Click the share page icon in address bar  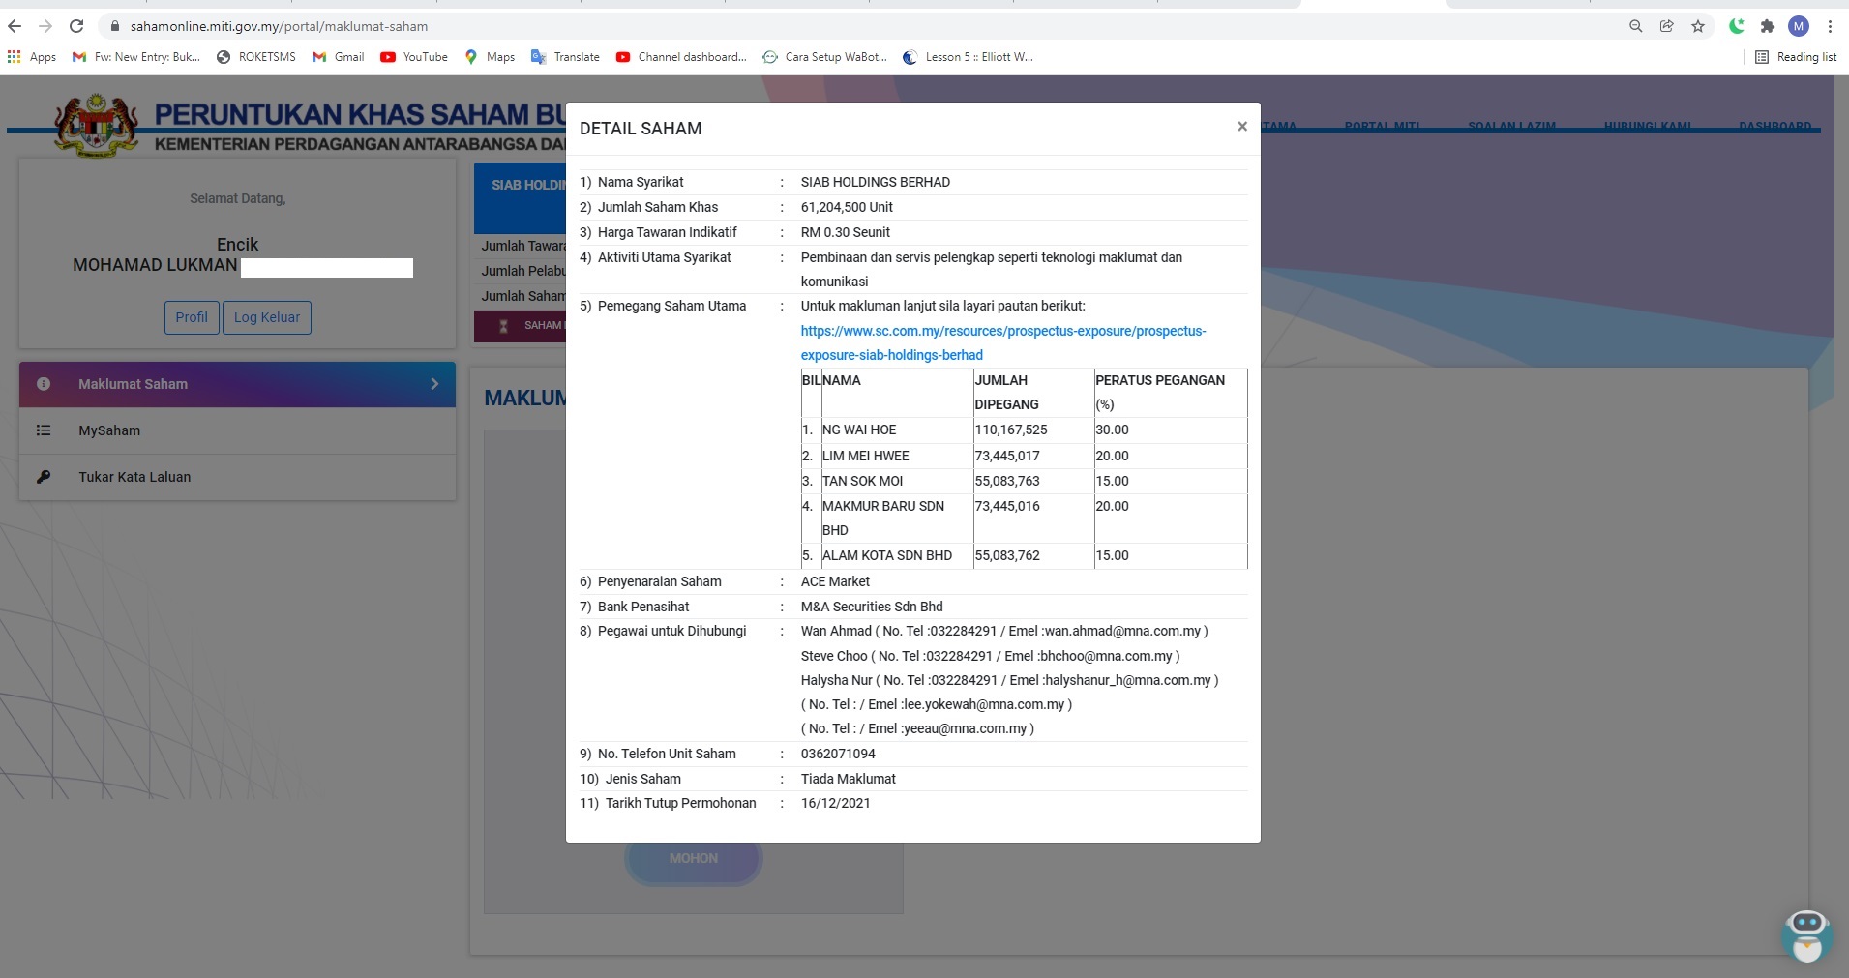tap(1666, 26)
